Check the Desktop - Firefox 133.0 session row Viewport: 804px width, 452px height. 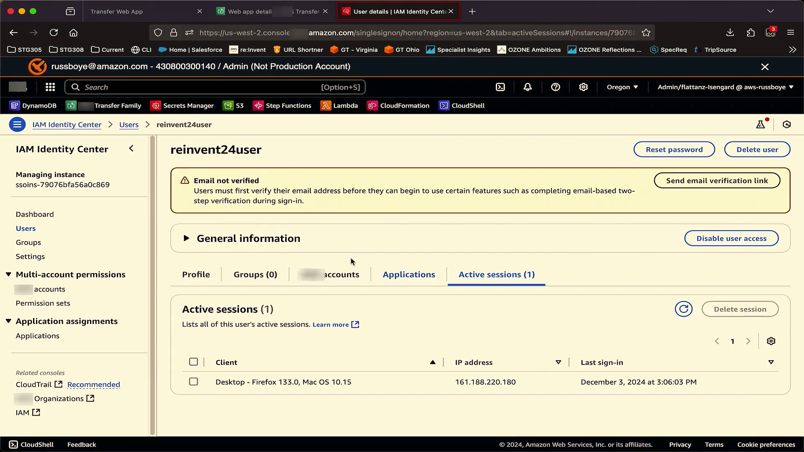click(x=193, y=382)
